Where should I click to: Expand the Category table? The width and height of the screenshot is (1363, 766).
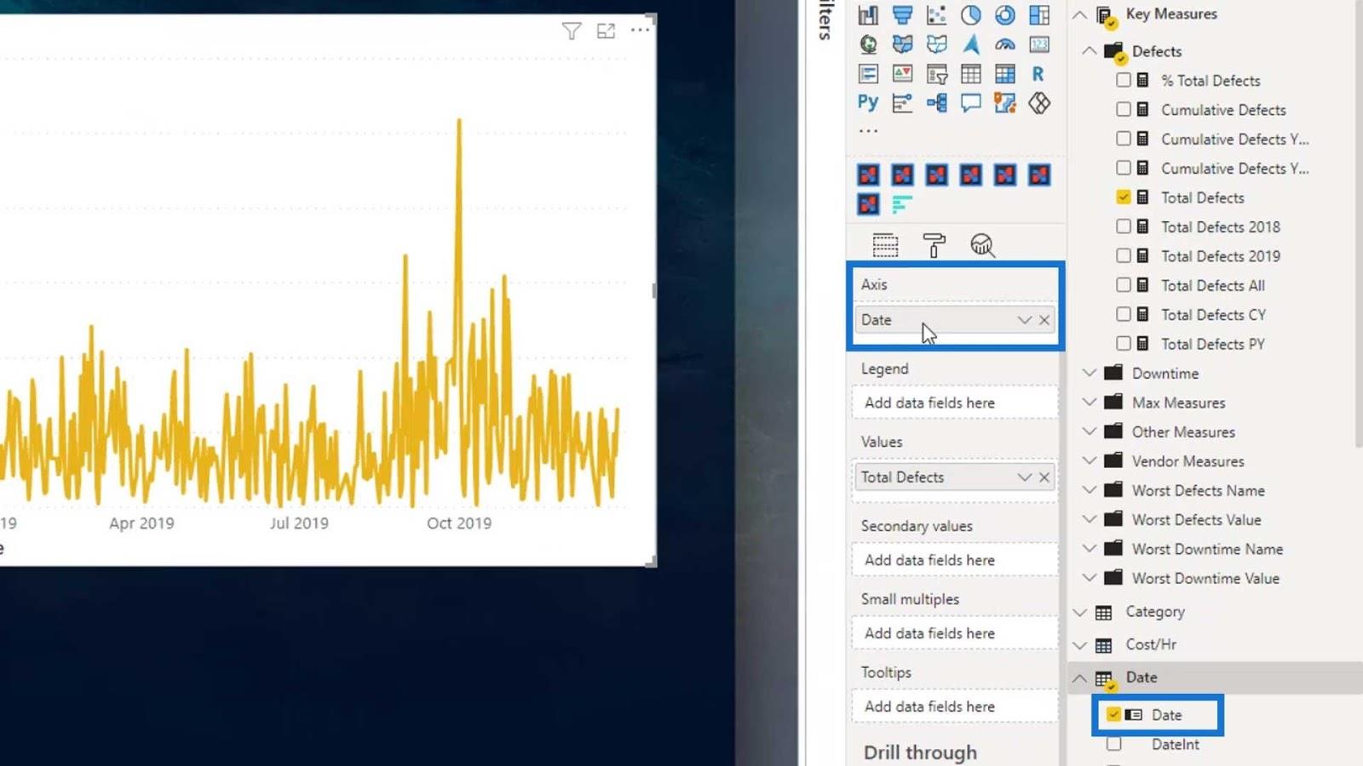[x=1079, y=612]
